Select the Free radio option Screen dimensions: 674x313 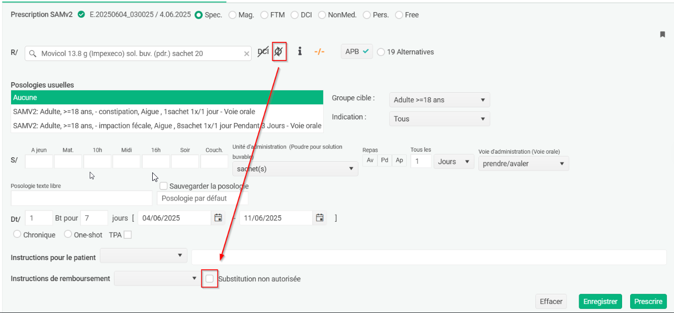point(399,15)
